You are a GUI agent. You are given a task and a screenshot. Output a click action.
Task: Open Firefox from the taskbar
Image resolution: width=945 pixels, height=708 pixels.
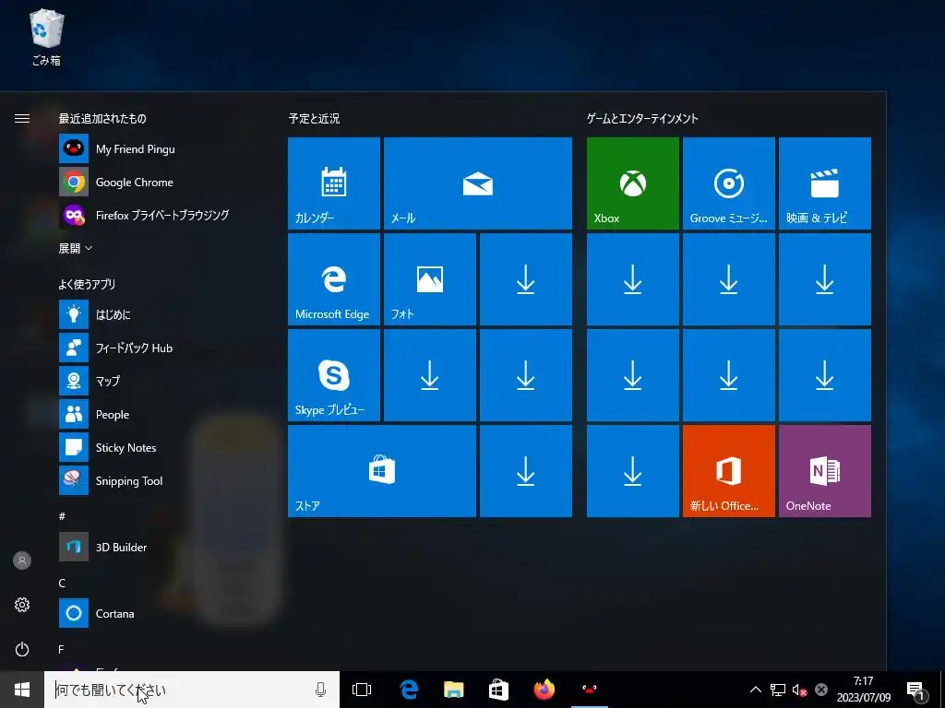[544, 690]
